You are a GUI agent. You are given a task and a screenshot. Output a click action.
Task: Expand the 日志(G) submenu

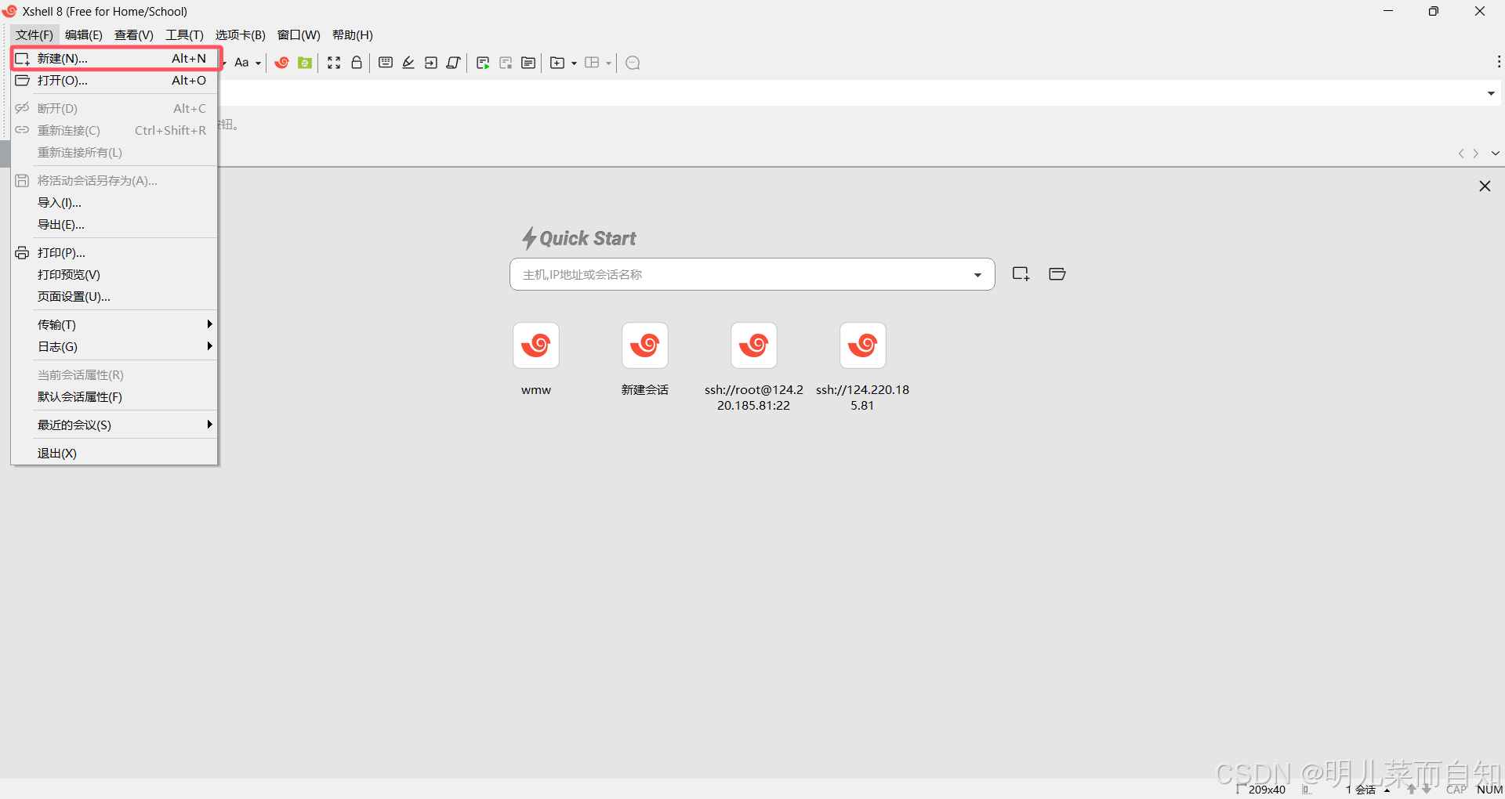[114, 347]
